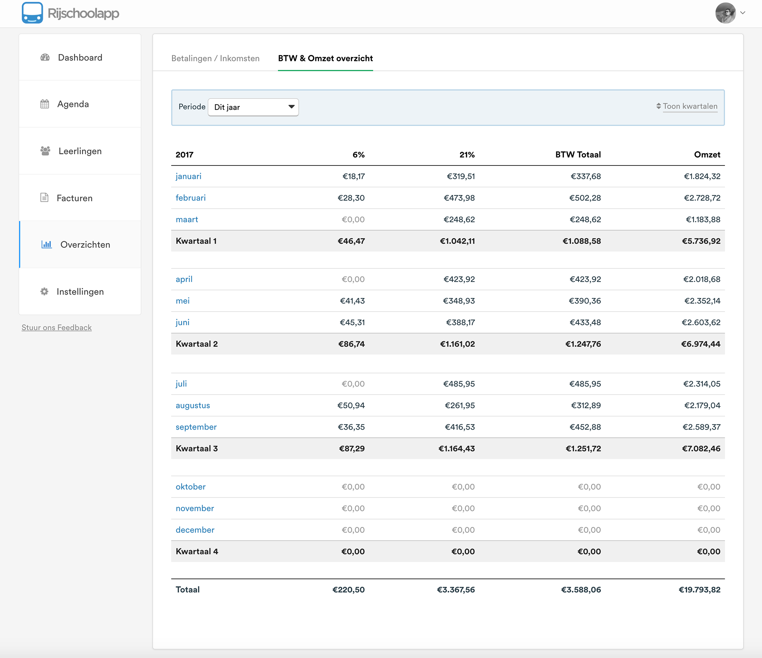Screen dimensions: 762x658
Task: Click the Agenda calendar icon
Action: 45,104
